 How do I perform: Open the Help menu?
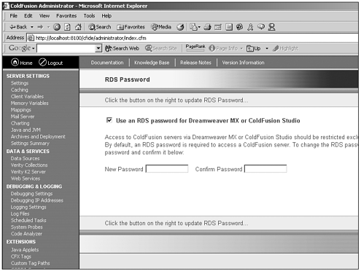[x=106, y=16]
